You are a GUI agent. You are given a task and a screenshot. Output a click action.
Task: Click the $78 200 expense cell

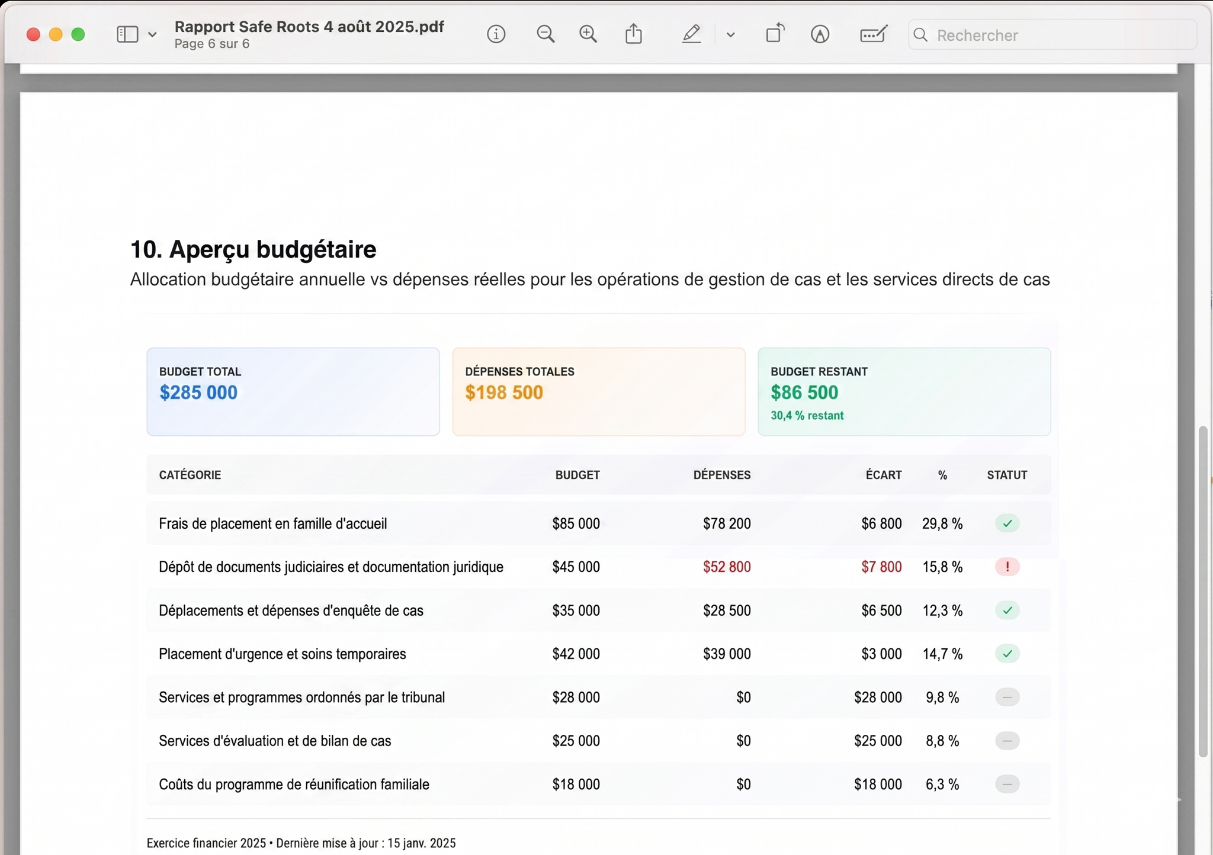point(727,523)
